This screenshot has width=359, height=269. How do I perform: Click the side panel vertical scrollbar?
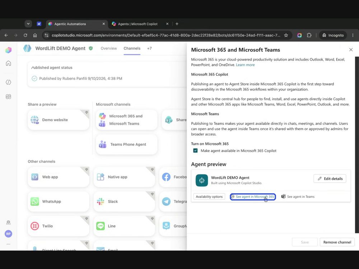pyautogui.click(x=357, y=145)
